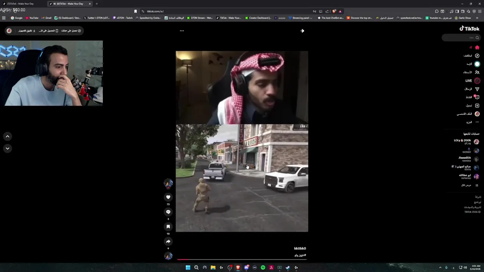Viewport: 484px width, 272px height.
Task: Open File Explorer from taskbar
Action: [x=213, y=267]
